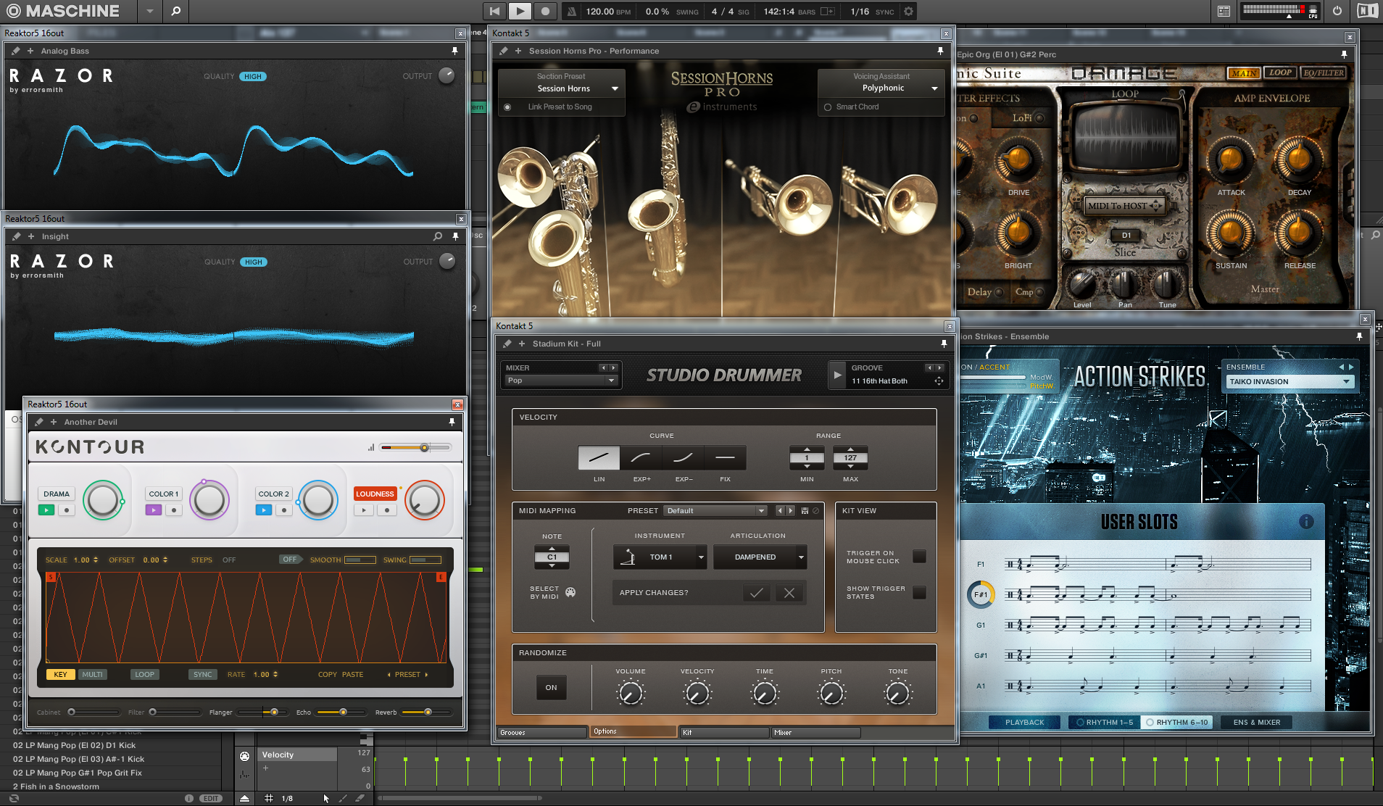Select the LIN velocity curve icon
Screen dimensions: 1383x806
[x=599, y=457]
